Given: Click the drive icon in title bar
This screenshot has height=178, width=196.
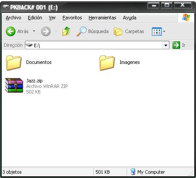Looking at the screenshot, I should 6,6.
